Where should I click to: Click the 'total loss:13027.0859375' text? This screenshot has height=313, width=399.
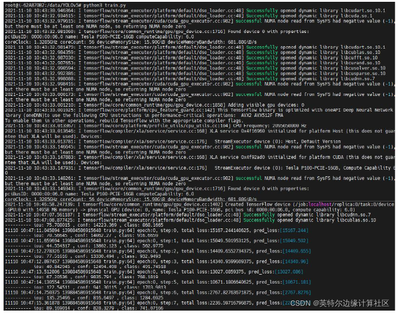coord(213,272)
